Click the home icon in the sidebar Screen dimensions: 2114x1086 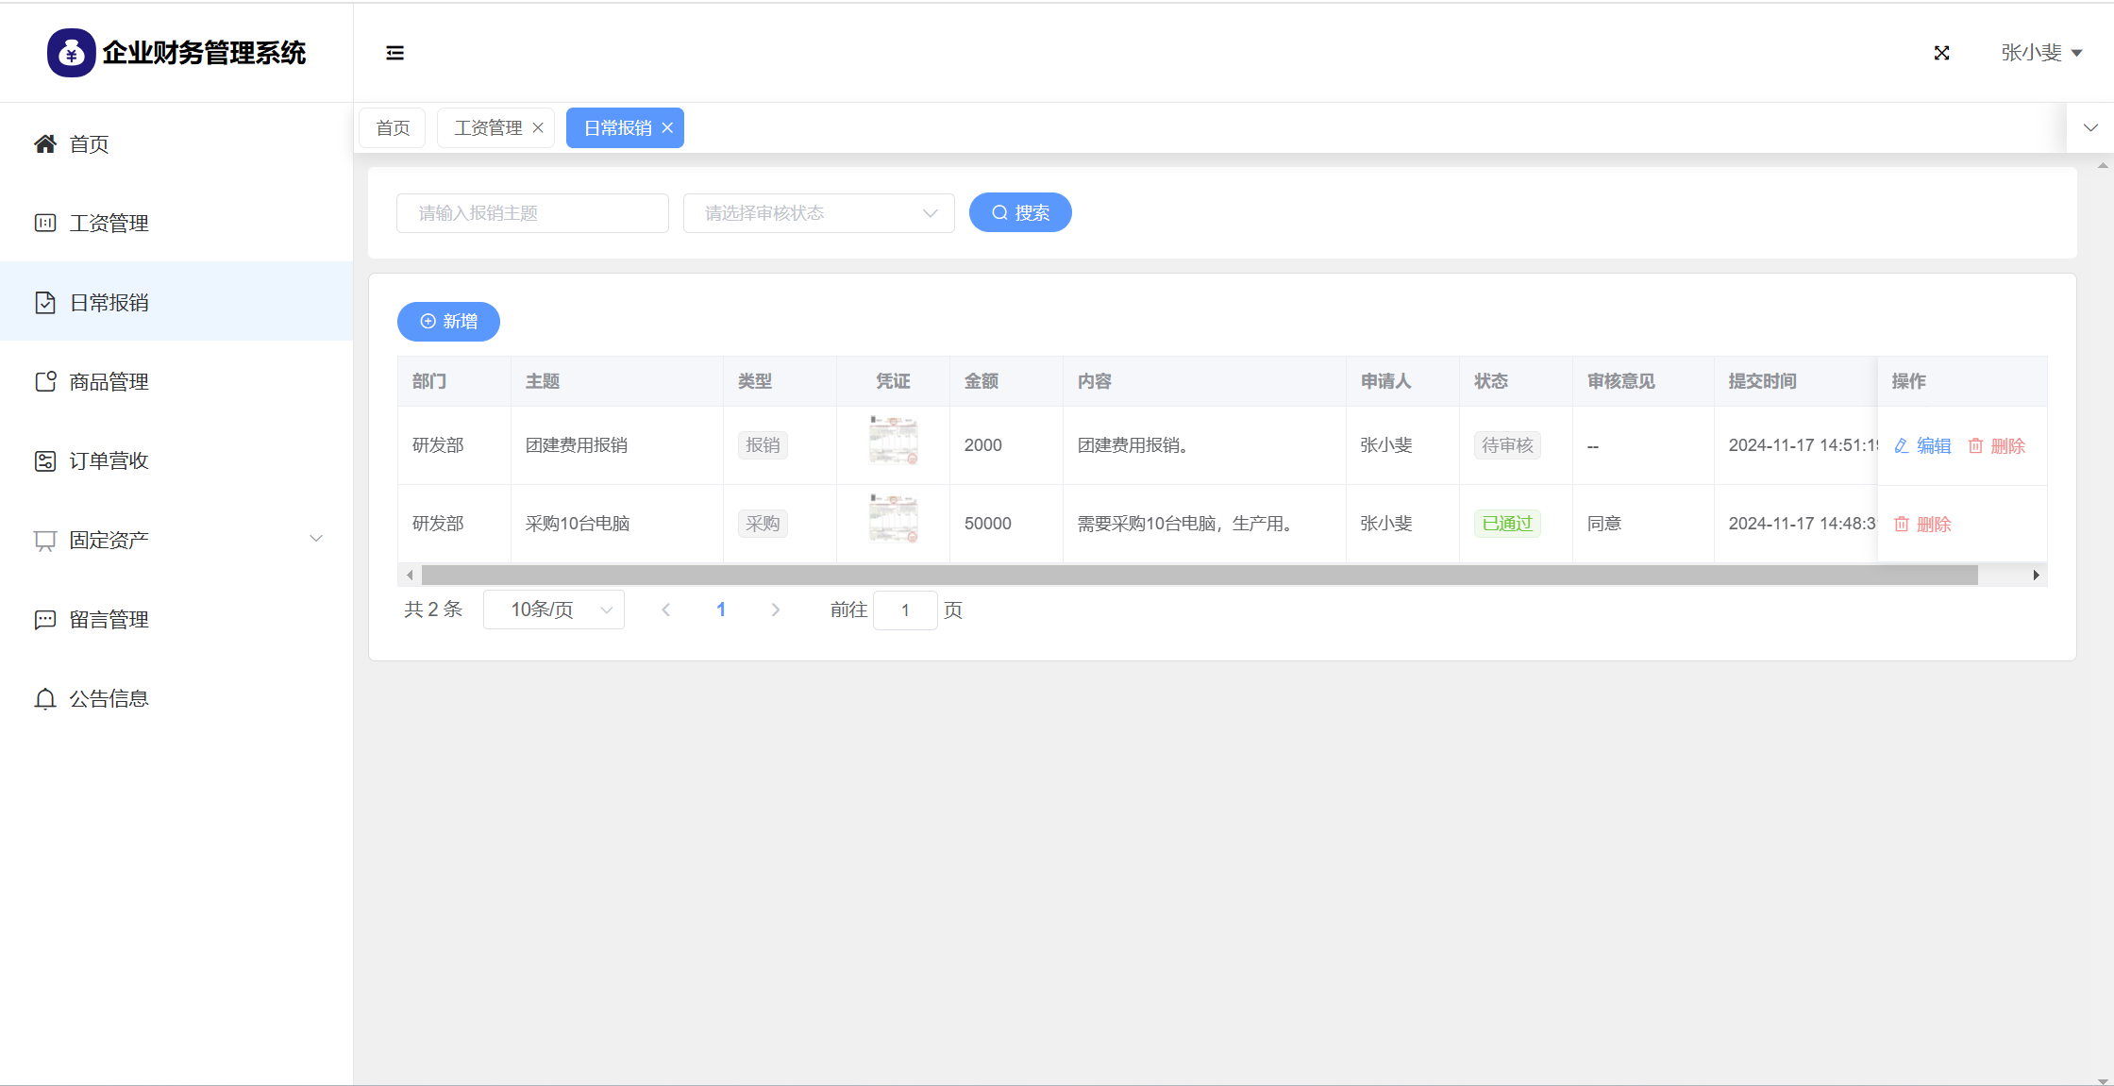pos(45,143)
